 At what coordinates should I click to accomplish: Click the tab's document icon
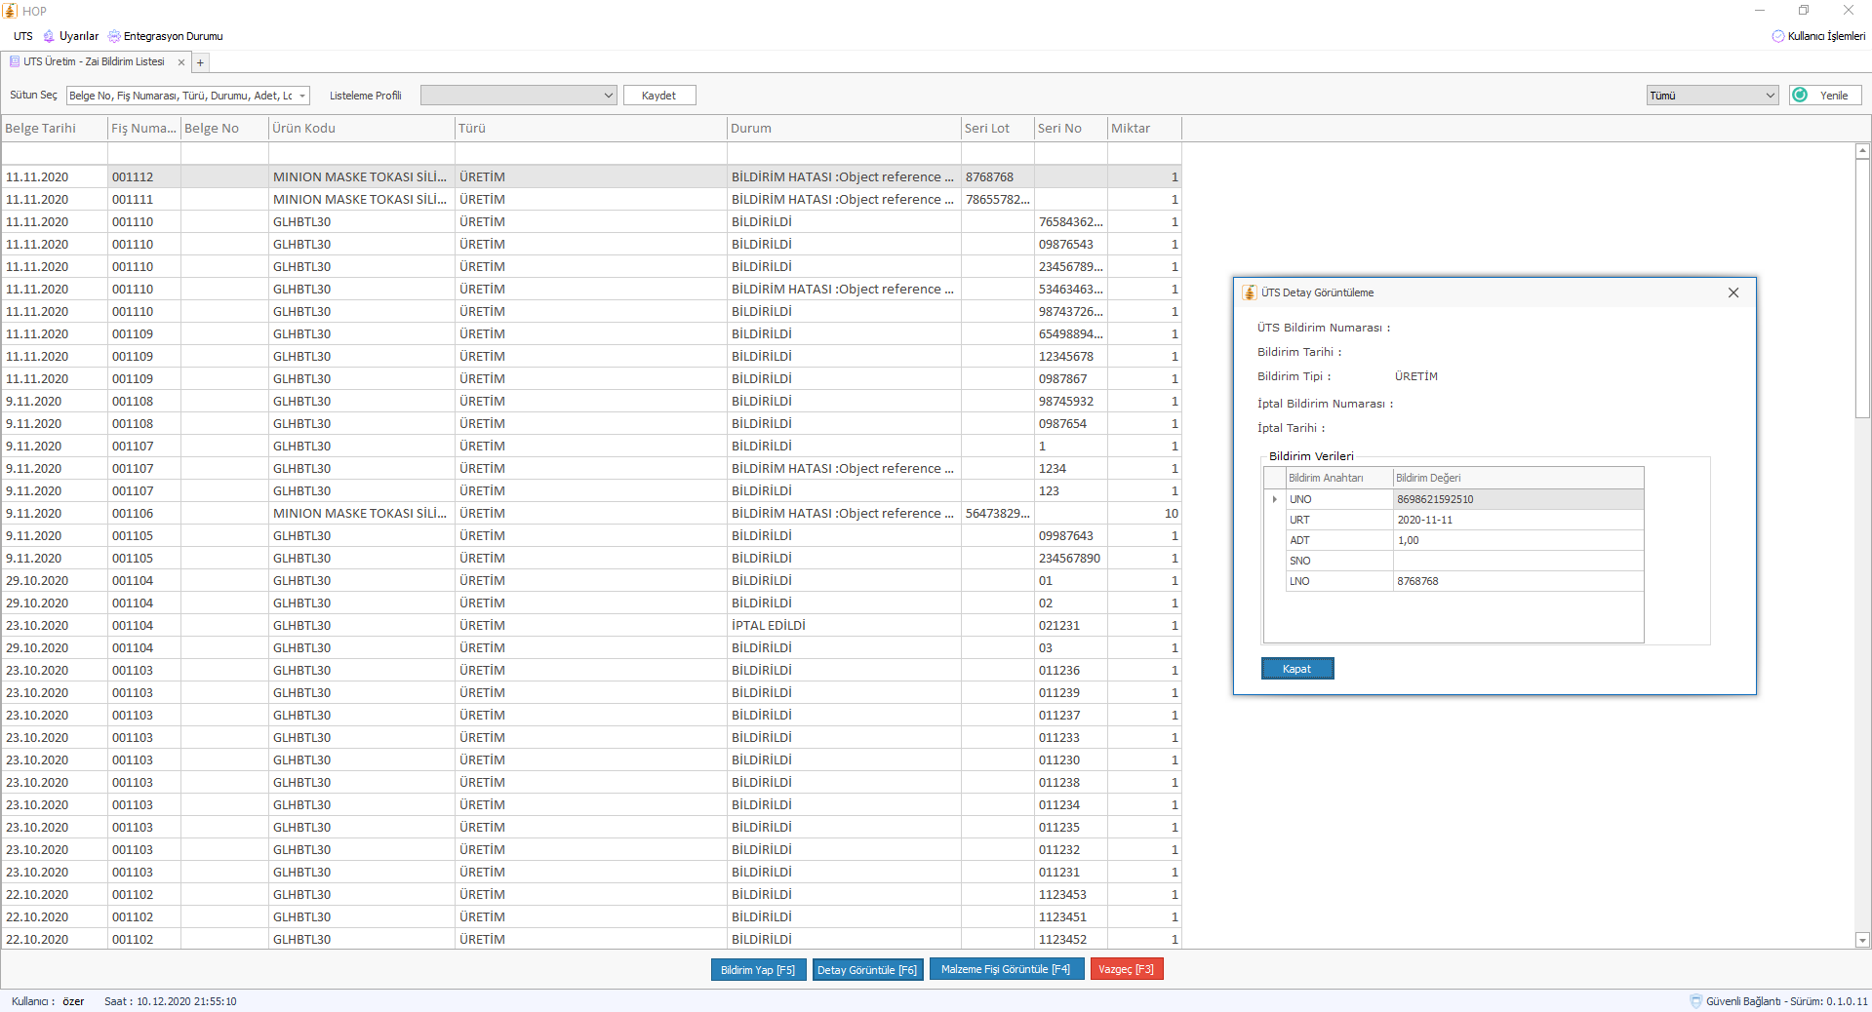(15, 61)
